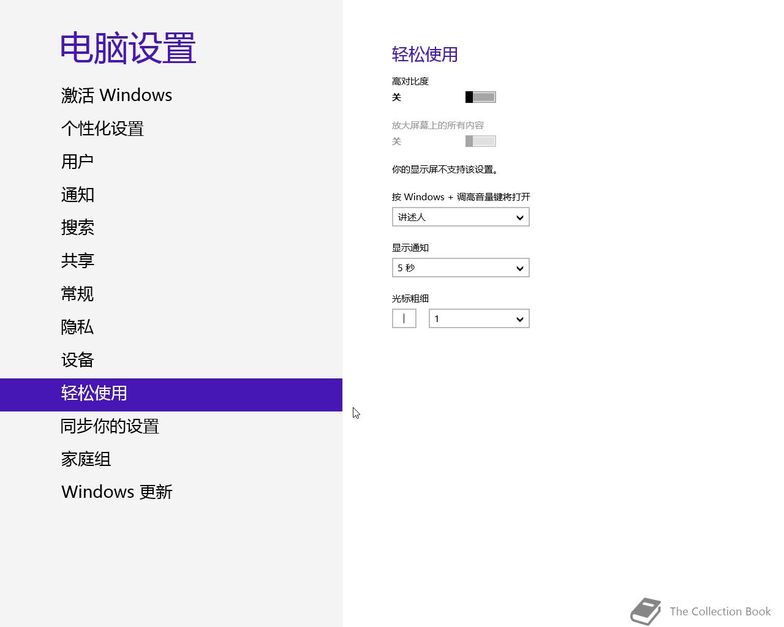This screenshot has height=627, width=784.
Task: Click the cursor thickness preview box
Action: [404, 318]
